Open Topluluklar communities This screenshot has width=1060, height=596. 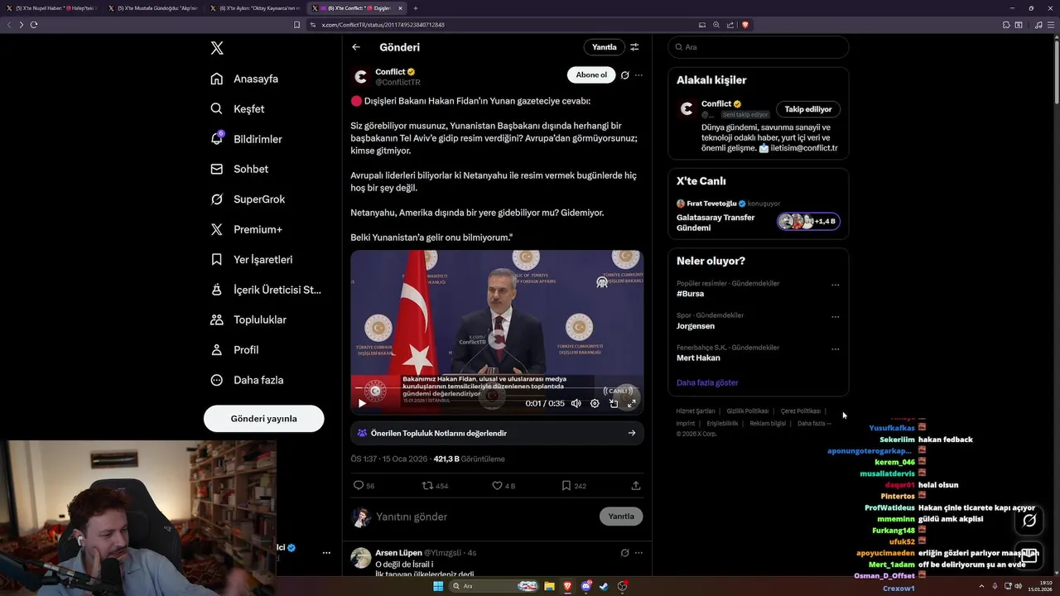248,320
